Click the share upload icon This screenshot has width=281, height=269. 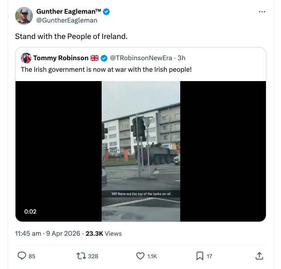(259, 256)
